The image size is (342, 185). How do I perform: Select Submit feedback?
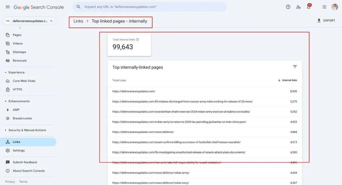[x=25, y=162]
